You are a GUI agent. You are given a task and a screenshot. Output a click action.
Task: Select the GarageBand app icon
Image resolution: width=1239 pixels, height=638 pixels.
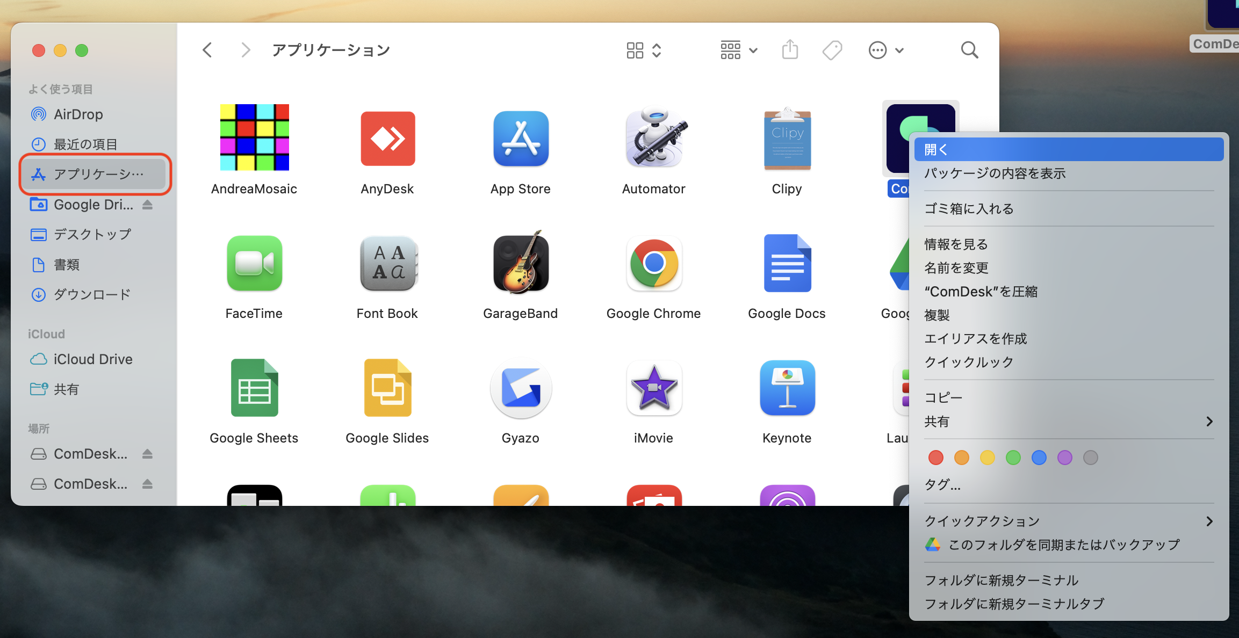tap(521, 263)
